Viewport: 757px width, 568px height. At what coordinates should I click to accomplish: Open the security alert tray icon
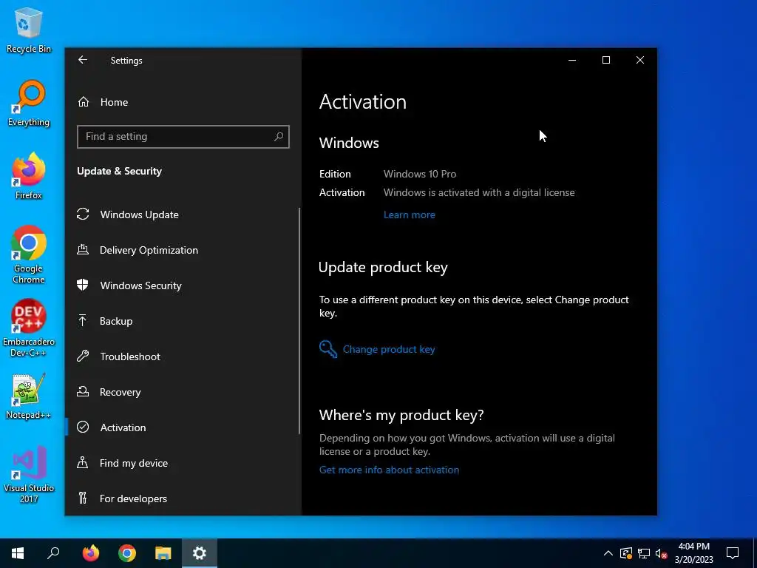(x=626, y=553)
